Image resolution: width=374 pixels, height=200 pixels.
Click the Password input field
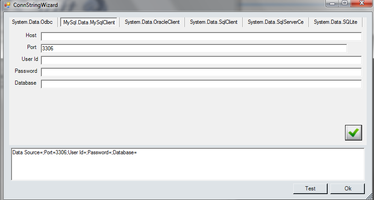pos(201,72)
